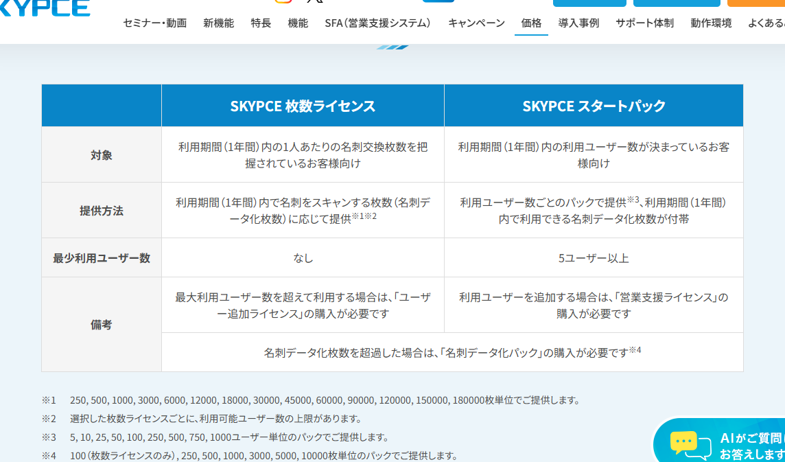This screenshot has width=785, height=462.
Task: Open the セミナー・動画 menu item
Action: [154, 23]
